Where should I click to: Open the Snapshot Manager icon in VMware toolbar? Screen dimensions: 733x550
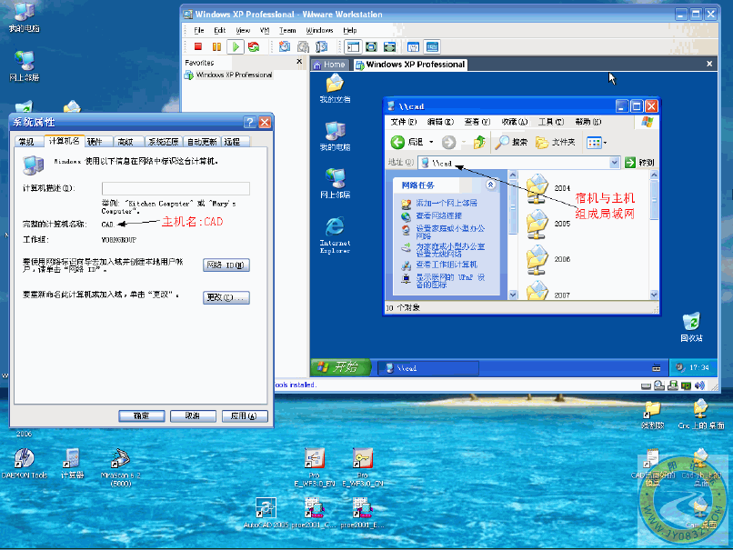click(322, 46)
